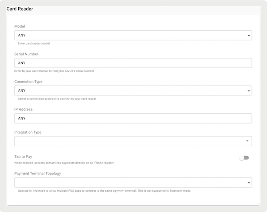Click the IP Address input field
Screen dimensions: 268x214
pyautogui.click(x=133, y=118)
